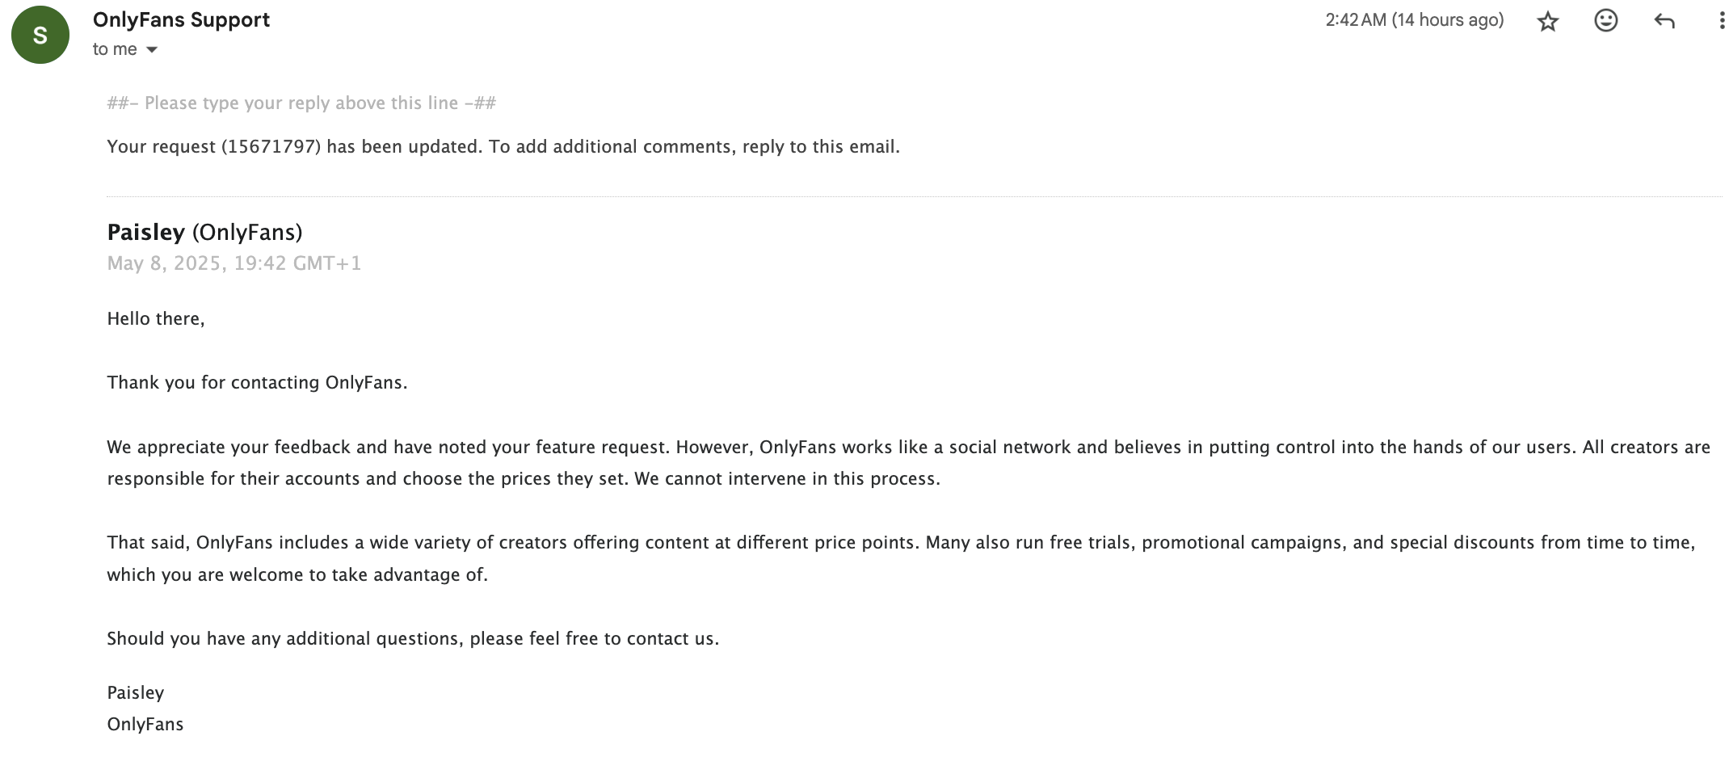Click the request number 15671797

271,146
